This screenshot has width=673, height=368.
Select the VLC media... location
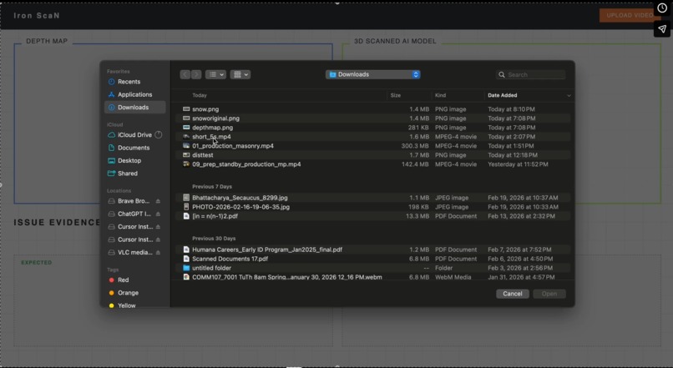coord(134,252)
